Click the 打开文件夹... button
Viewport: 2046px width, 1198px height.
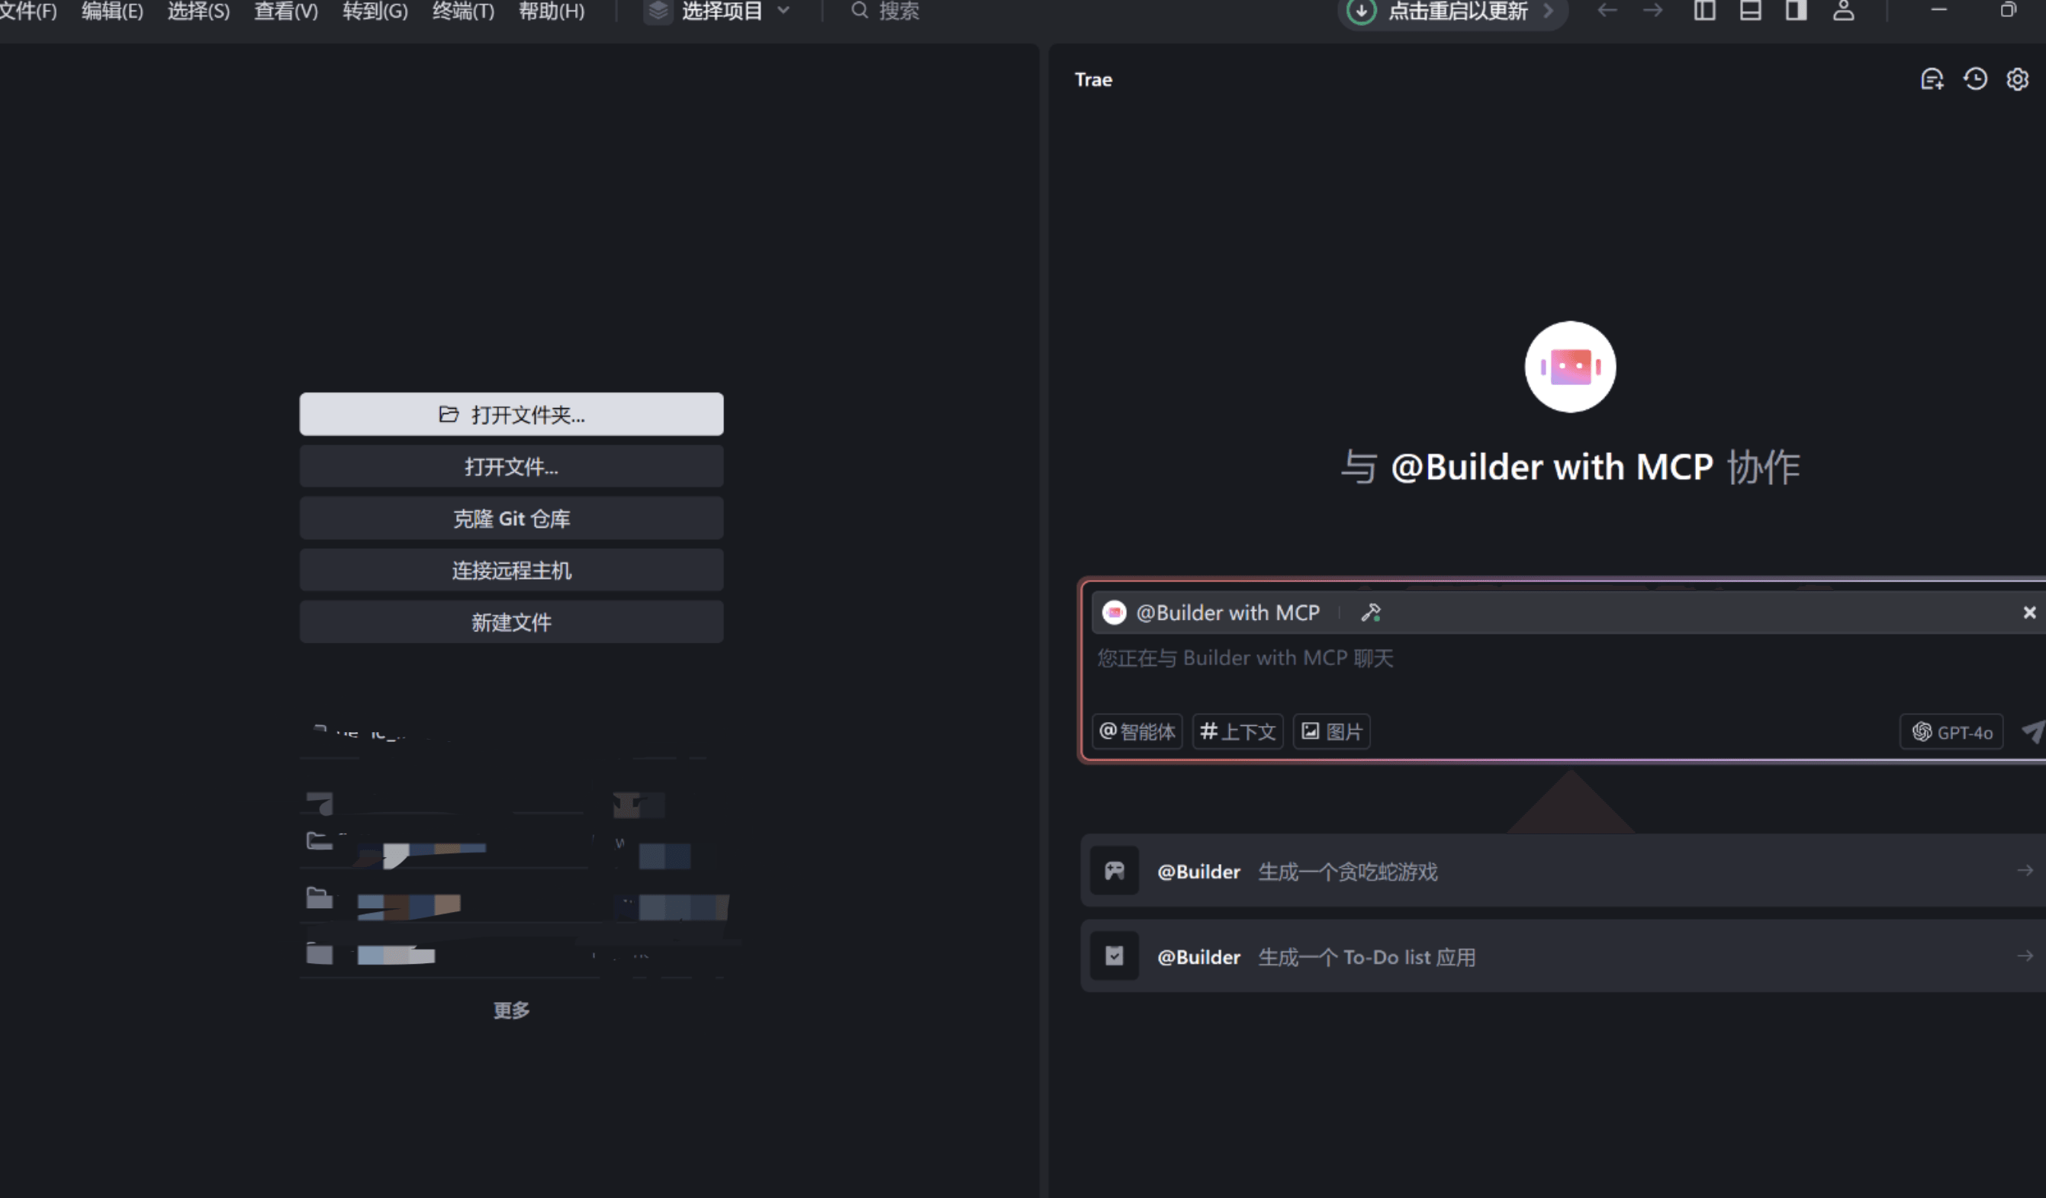coord(510,415)
